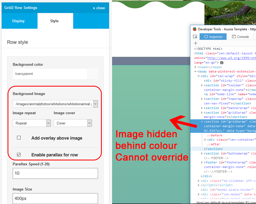Select the modal-place-holder div node
This screenshot has width=256, height=204.
tap(228, 190)
